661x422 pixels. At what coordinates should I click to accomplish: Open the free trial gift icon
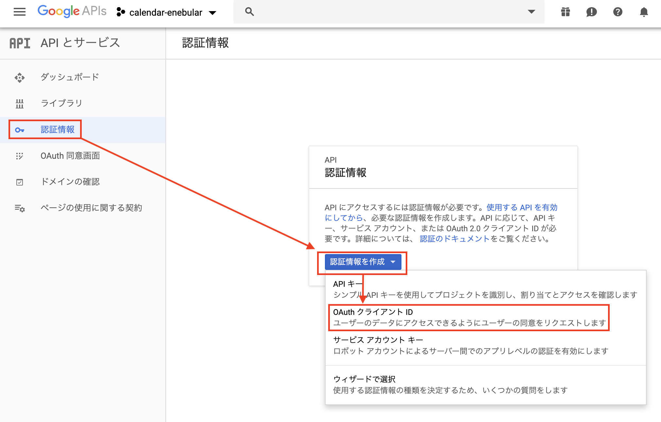[566, 12]
